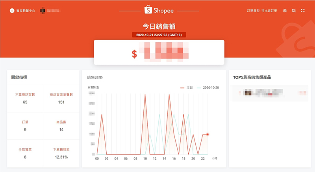315x183 pixels.
Task: Click the timestamp 2020-10-21 23:27:33 badge
Action: click(x=159, y=35)
